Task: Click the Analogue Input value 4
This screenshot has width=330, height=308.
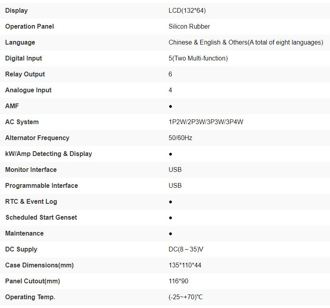Action: 171,90
